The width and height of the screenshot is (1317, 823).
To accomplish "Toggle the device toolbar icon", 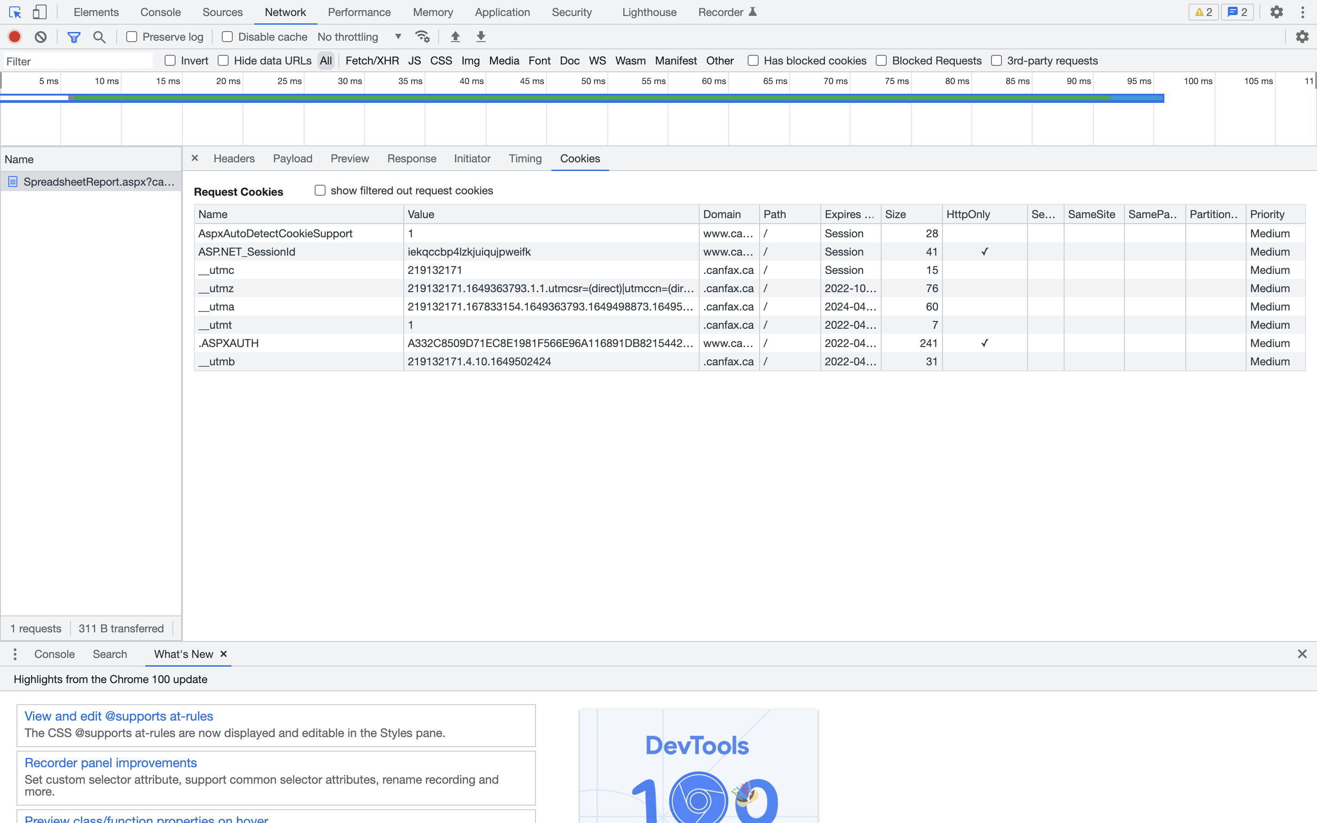I will [x=39, y=12].
